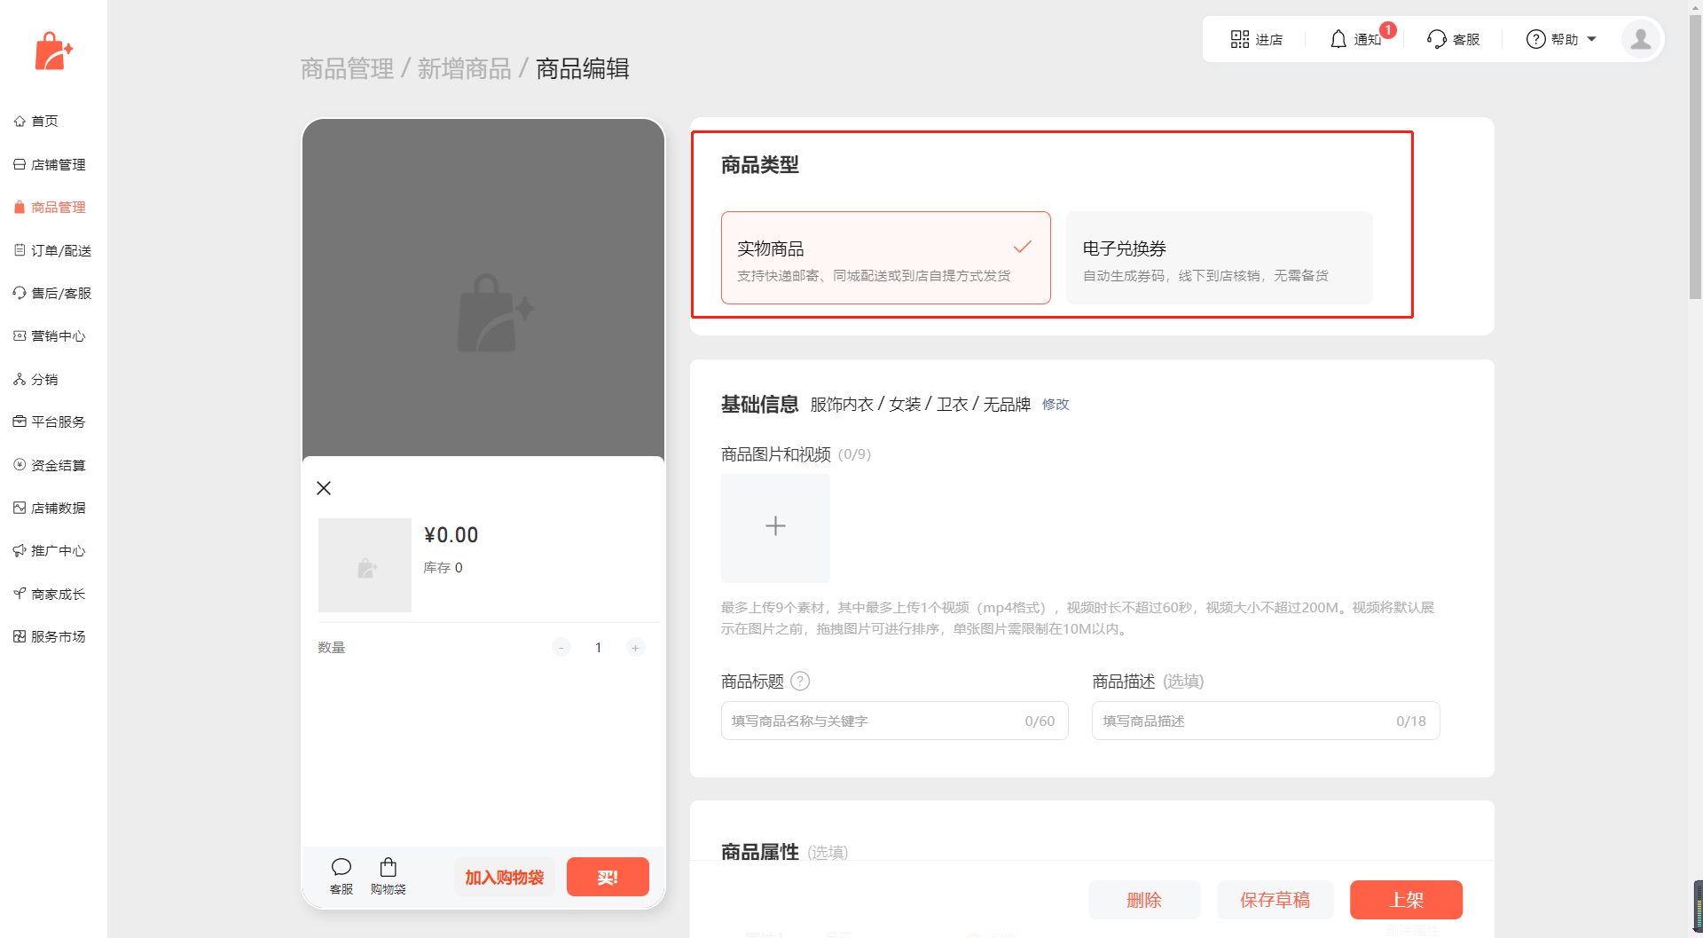1703x938 pixels.
Task: Go to 新增商品 breadcrumb
Action: click(x=465, y=68)
